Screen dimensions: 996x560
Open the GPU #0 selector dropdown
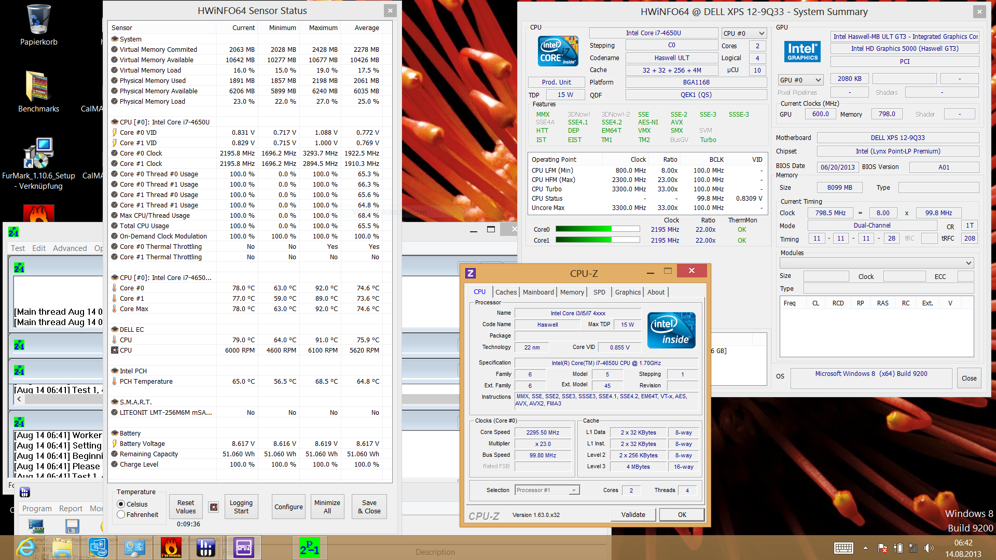pos(801,80)
